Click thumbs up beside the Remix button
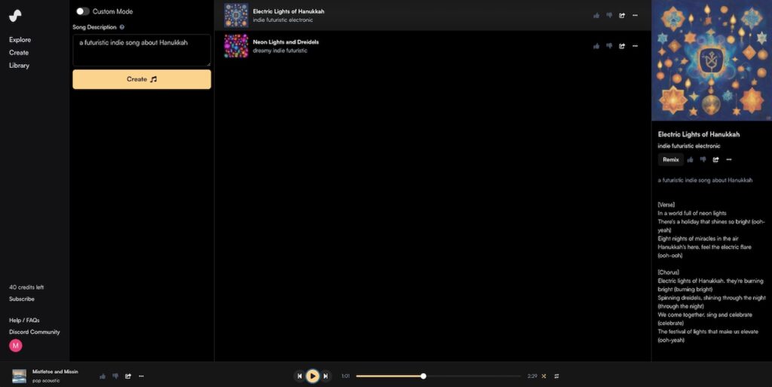 pos(691,159)
